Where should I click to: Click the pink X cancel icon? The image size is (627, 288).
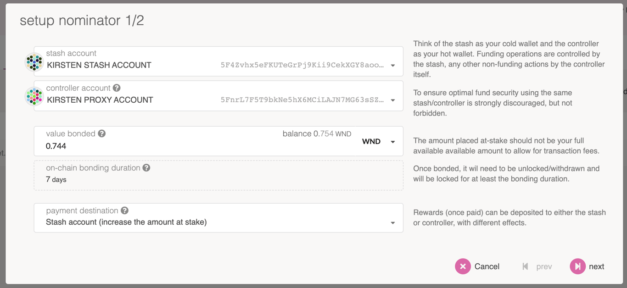coord(463,266)
